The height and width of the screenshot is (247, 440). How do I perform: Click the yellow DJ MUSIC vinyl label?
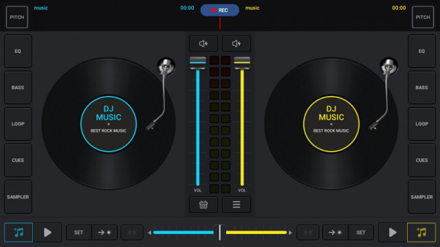[x=331, y=124]
